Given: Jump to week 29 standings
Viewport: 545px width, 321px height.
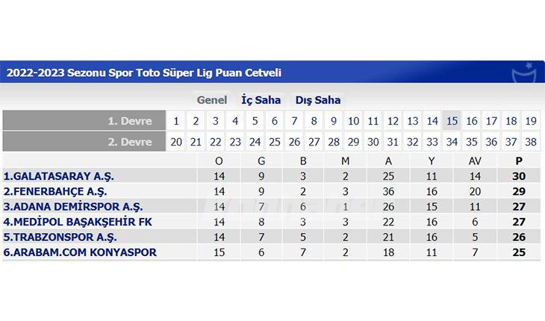Looking at the screenshot, I should 353,142.
